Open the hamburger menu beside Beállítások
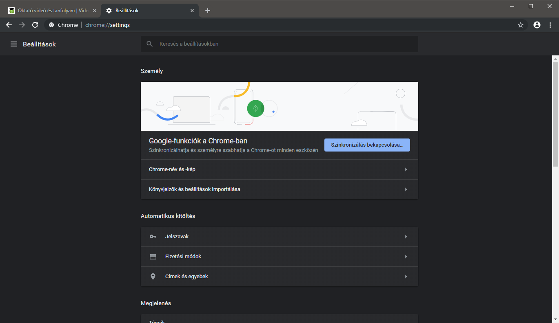 pyautogui.click(x=14, y=44)
